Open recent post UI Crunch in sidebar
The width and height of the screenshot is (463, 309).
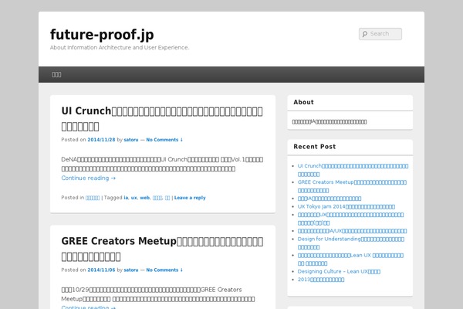[x=353, y=170]
